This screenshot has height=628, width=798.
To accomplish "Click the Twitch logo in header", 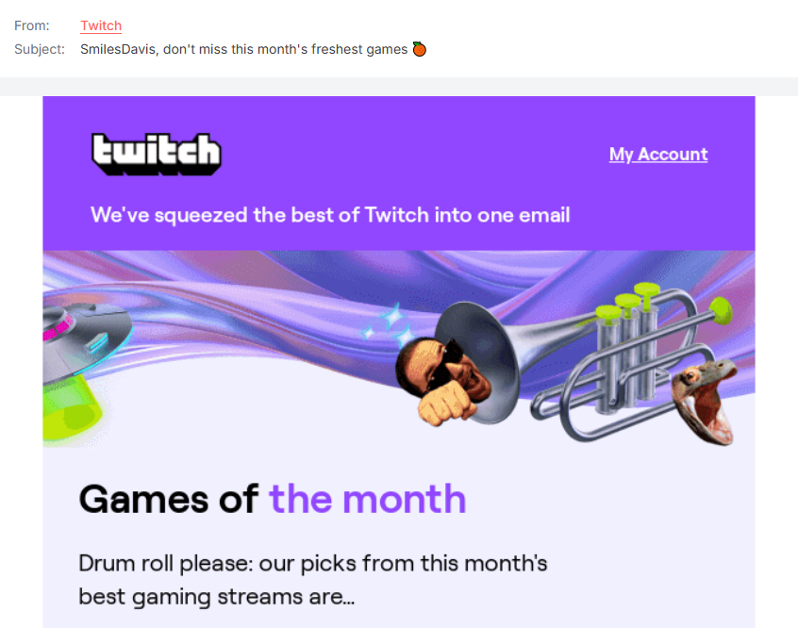I will click(156, 154).
